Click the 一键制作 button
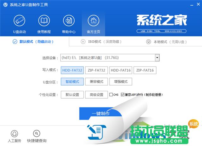Screen dimensions: 202x146 coord(101,113)
